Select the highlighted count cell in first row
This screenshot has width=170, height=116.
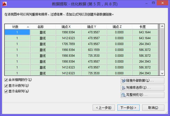[x=17, y=32]
